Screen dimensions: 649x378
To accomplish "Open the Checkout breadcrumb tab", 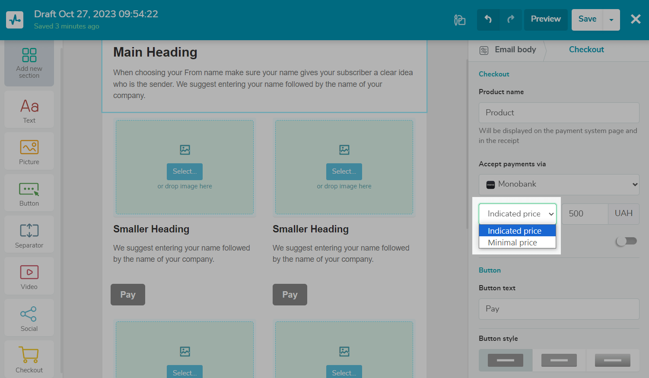I will [586, 50].
